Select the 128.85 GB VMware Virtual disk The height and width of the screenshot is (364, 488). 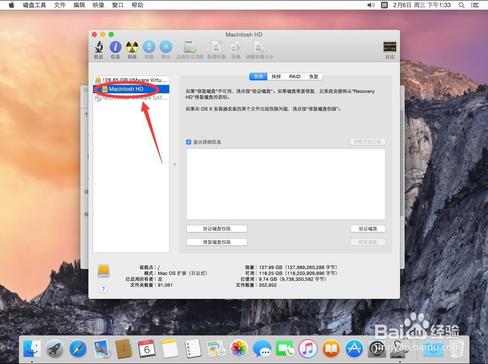click(131, 80)
